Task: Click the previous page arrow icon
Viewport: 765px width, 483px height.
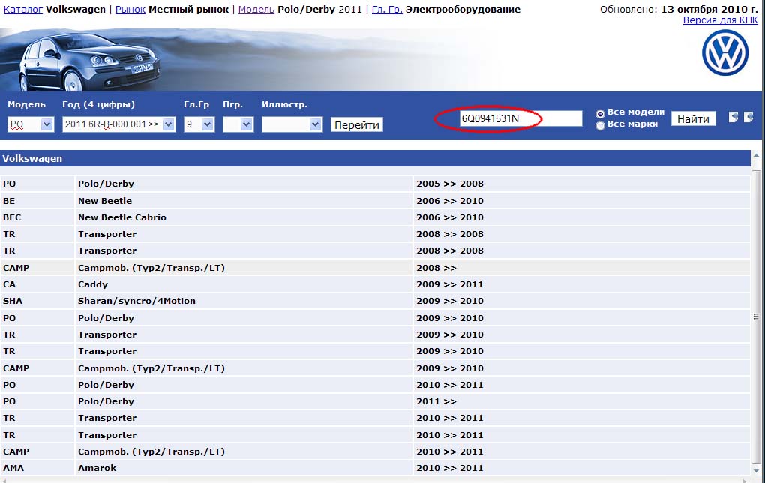Action: point(733,118)
